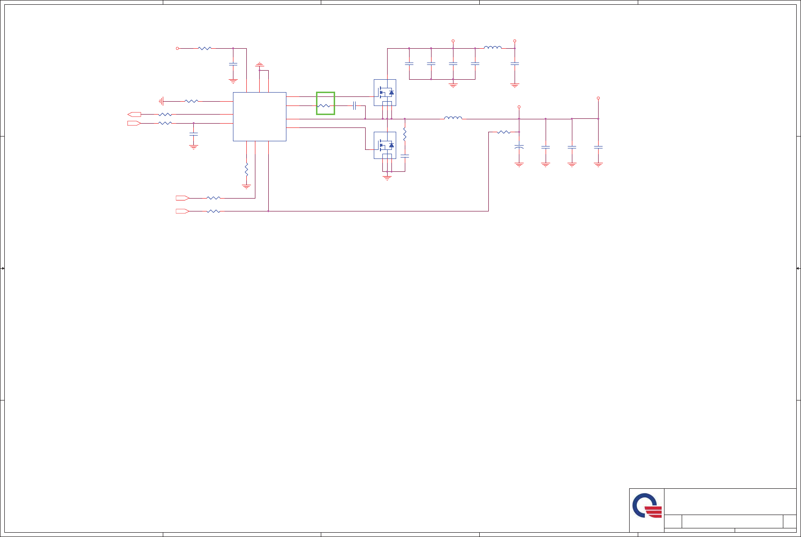Image resolution: width=801 pixels, height=537 pixels.
Task: Click the Quanta logo in title block
Action: (x=647, y=505)
